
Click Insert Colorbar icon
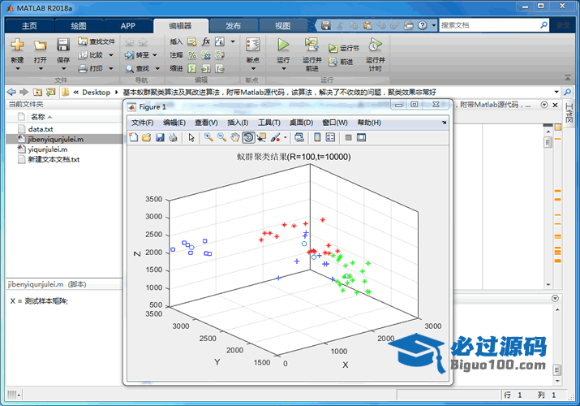(x=317, y=138)
